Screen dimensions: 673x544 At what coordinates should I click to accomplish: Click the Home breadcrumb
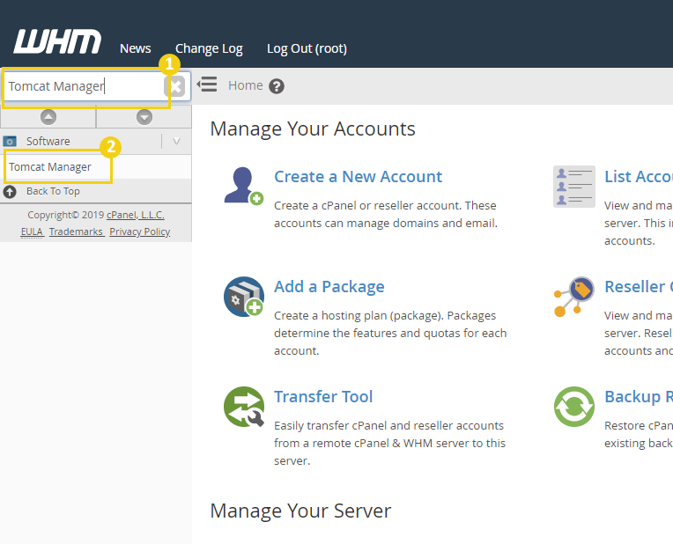click(246, 85)
